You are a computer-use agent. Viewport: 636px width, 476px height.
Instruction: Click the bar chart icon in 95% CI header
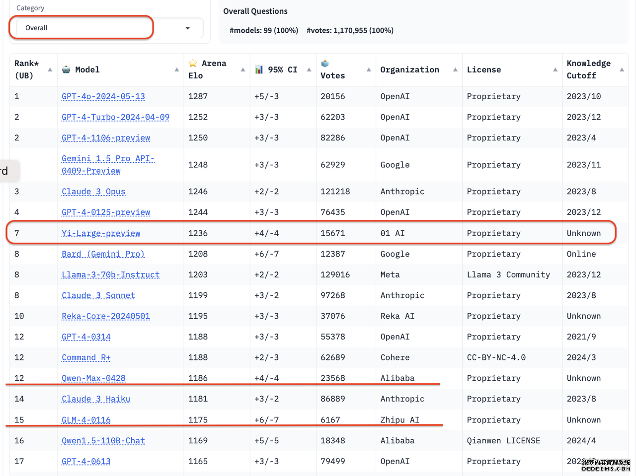coord(259,69)
